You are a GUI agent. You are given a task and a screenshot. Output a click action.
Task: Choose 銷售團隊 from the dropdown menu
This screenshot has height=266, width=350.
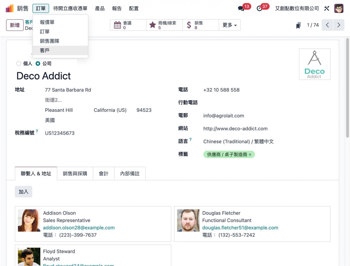pyautogui.click(x=60, y=41)
